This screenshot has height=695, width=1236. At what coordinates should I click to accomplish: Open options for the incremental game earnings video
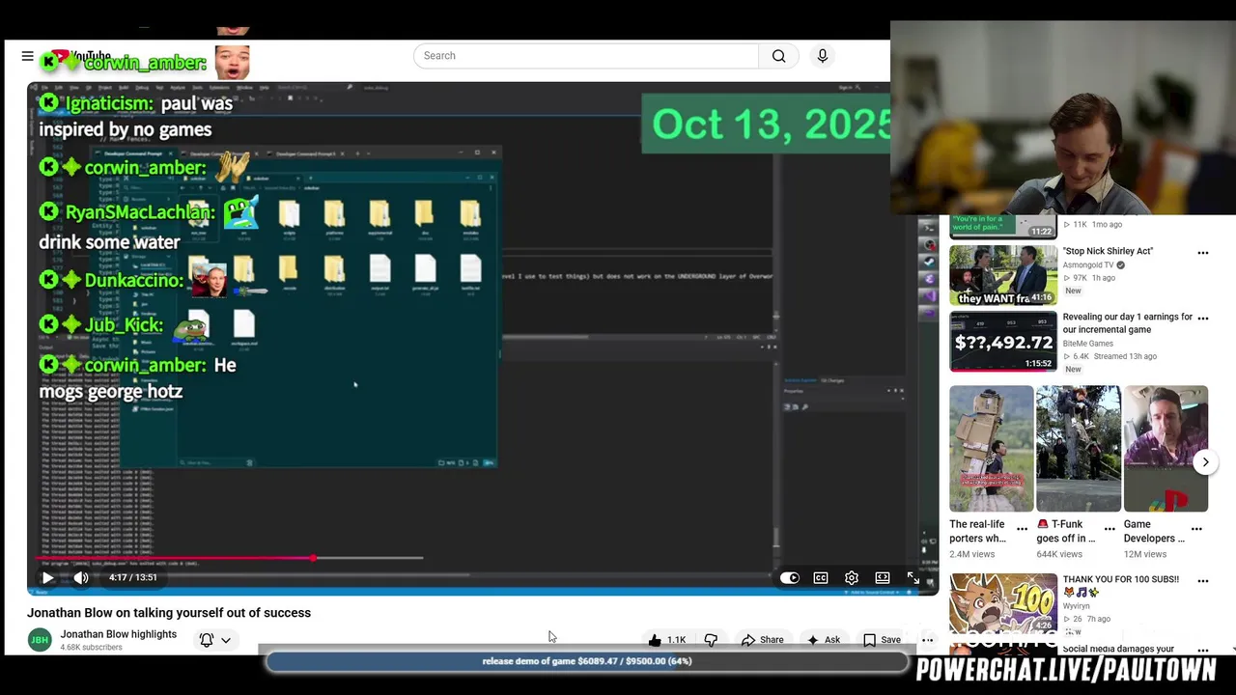click(1203, 318)
